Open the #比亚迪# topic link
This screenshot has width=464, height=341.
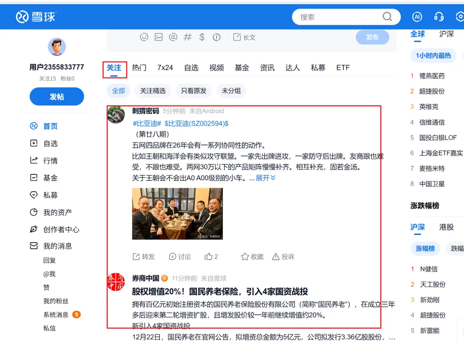[147, 124]
